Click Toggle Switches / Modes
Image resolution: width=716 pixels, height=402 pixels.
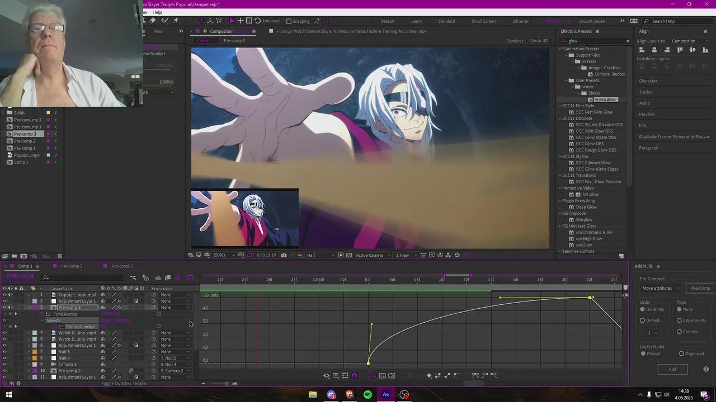[x=124, y=384]
